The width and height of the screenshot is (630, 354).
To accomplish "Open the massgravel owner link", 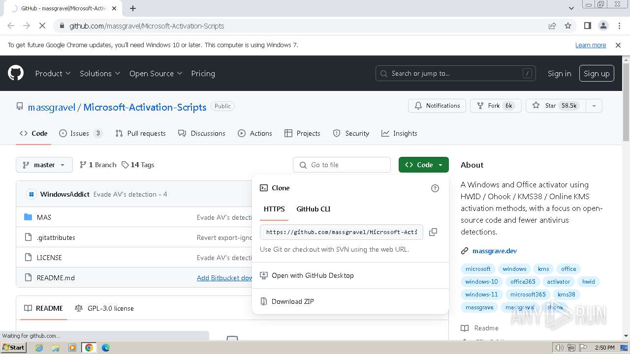I will click(52, 107).
